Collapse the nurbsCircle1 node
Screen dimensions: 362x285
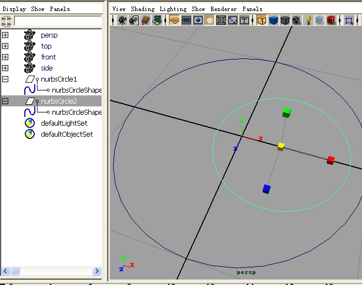(x=6, y=79)
